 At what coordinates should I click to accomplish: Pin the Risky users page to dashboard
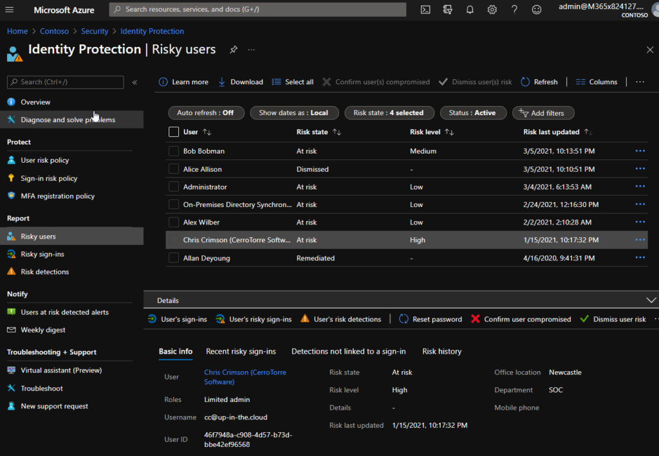tap(233, 49)
